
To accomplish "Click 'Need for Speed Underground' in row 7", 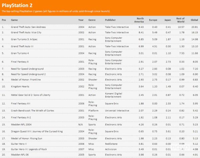I will (27, 69).
